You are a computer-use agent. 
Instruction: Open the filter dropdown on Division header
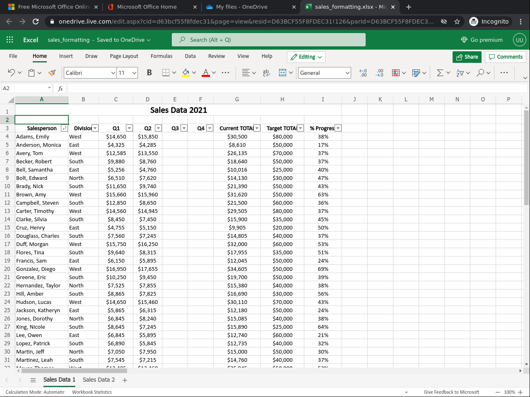(95, 128)
